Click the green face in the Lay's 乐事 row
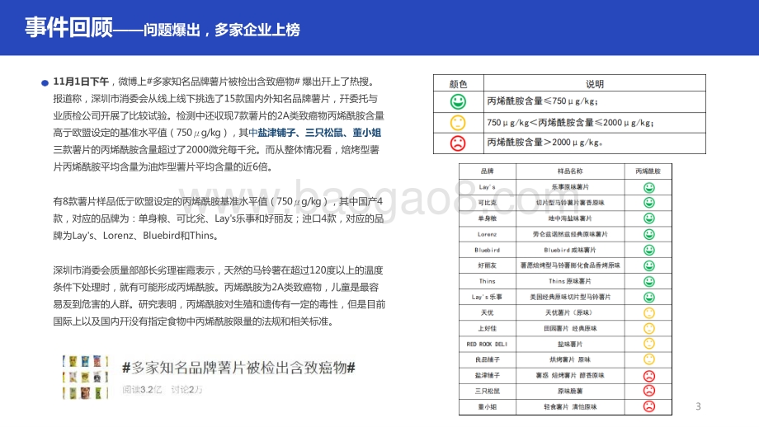Screen dimensions: 759x427 tap(649, 298)
